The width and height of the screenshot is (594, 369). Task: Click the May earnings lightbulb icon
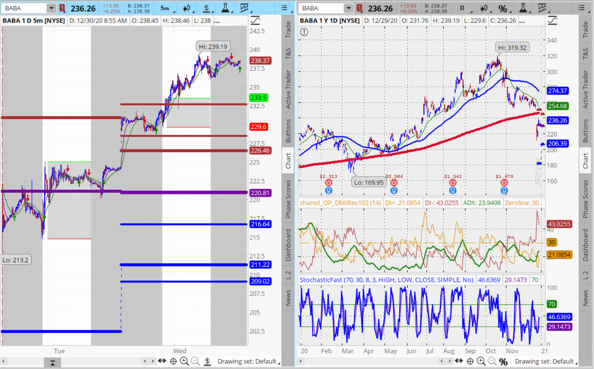(x=394, y=190)
